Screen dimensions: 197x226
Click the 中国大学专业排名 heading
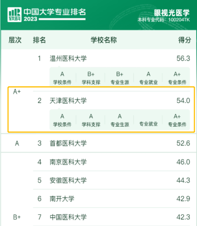coord(55,12)
